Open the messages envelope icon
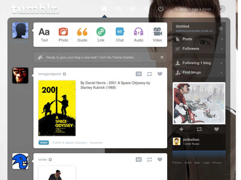241x180 pixels. click(x=118, y=9)
